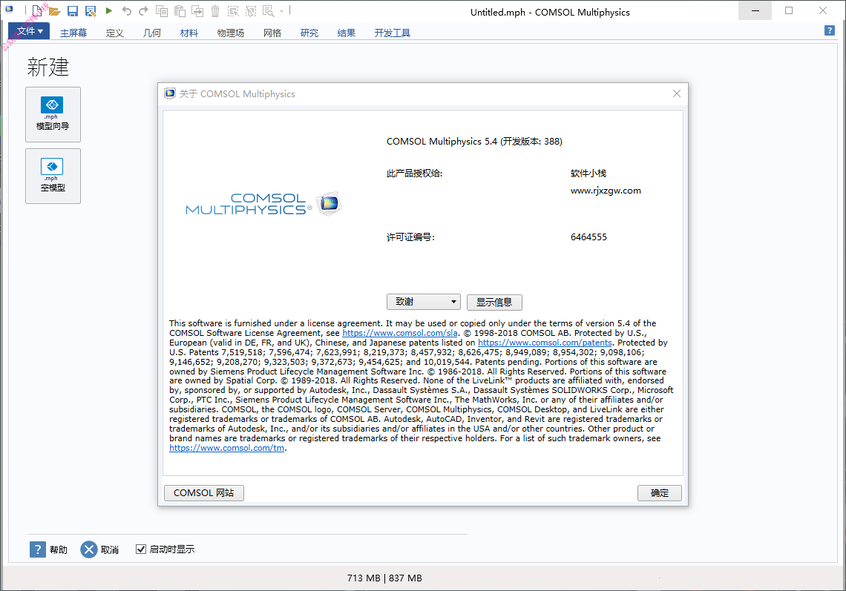Screen dimensions: 846x591
Task: Switch to the 网格 tab
Action: (272, 33)
